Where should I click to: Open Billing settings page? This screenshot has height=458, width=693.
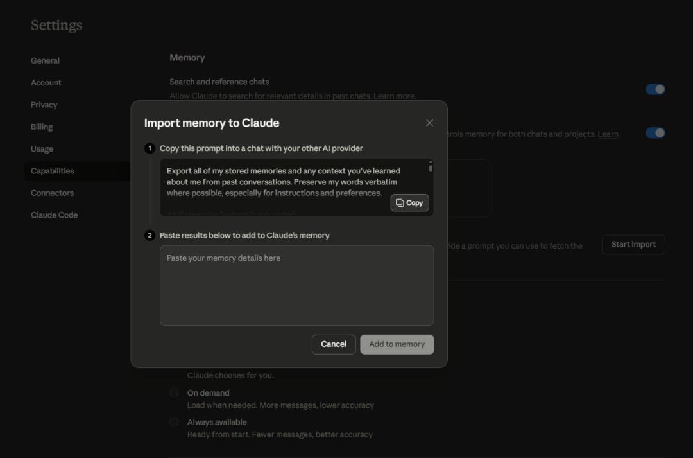pyautogui.click(x=42, y=127)
